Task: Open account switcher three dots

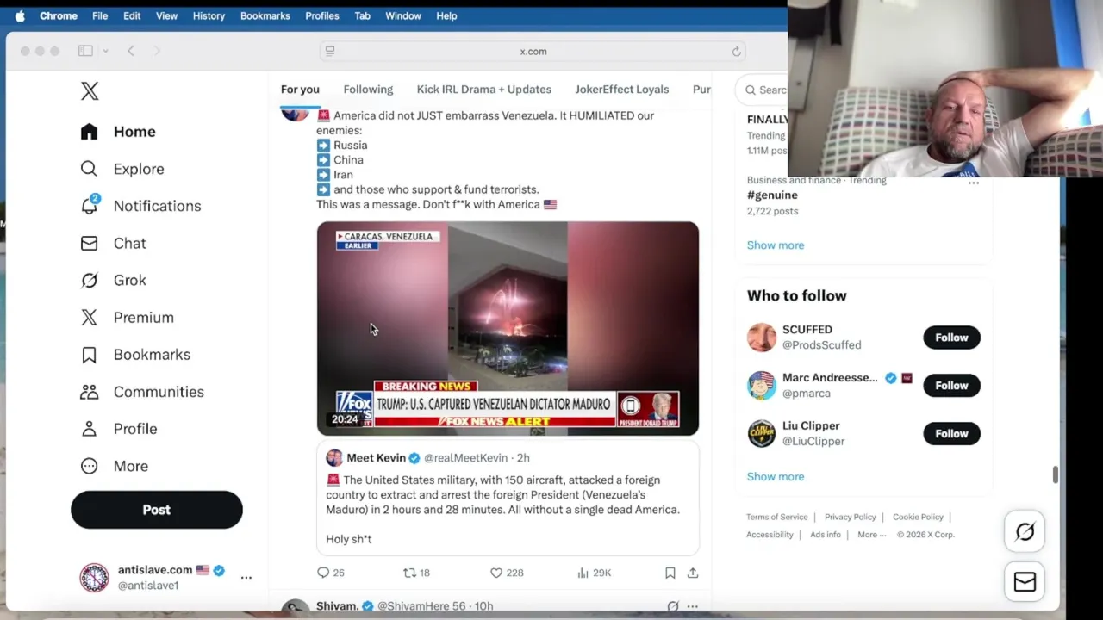Action: (x=246, y=578)
